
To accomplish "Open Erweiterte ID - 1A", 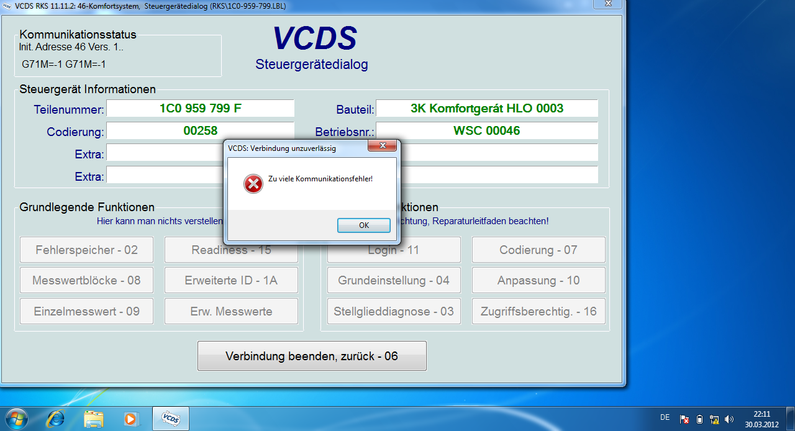I will (231, 281).
